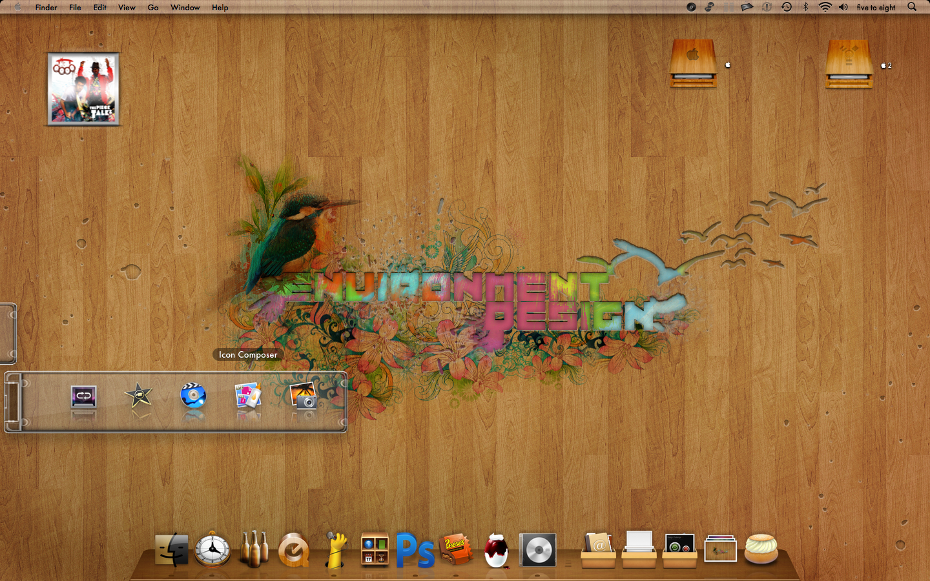Launch QuickTime Player from the dock
Screen dimensions: 930x581
(x=294, y=551)
